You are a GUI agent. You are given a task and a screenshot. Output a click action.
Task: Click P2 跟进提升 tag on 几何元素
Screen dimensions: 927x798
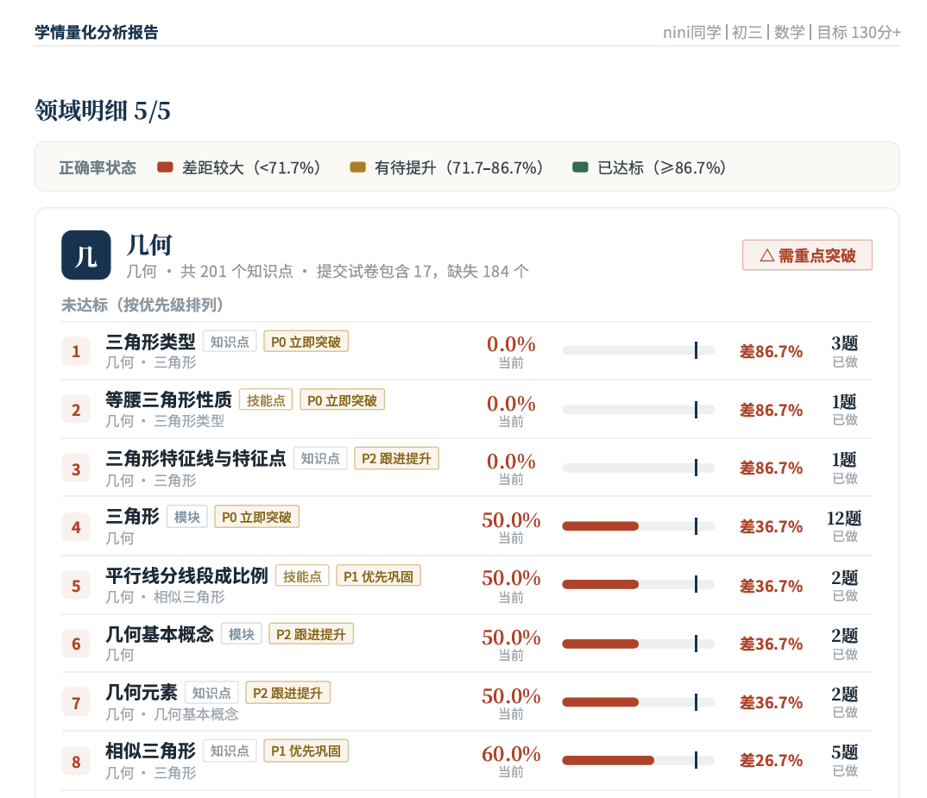click(x=288, y=693)
